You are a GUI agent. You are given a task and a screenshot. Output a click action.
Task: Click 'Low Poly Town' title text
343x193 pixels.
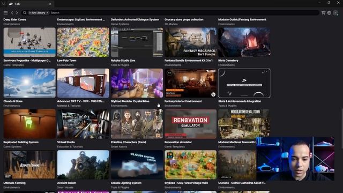(66, 61)
